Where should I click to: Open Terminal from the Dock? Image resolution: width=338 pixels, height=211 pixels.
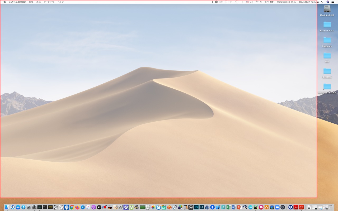pos(45,207)
